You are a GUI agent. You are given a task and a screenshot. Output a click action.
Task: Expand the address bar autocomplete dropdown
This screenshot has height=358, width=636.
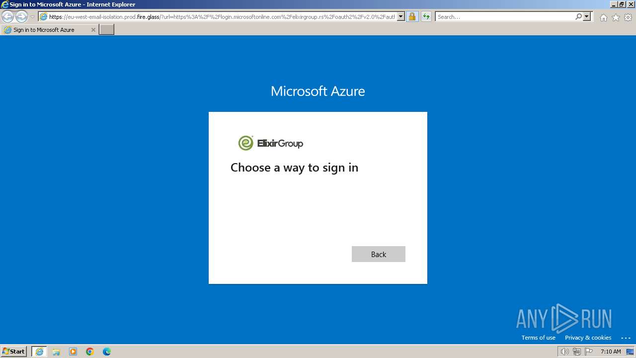point(401,17)
